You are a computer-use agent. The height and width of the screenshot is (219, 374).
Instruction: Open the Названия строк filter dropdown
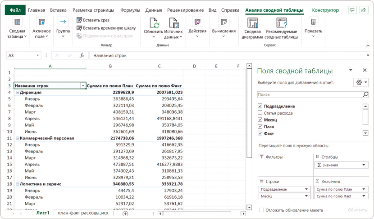[x=82, y=85]
